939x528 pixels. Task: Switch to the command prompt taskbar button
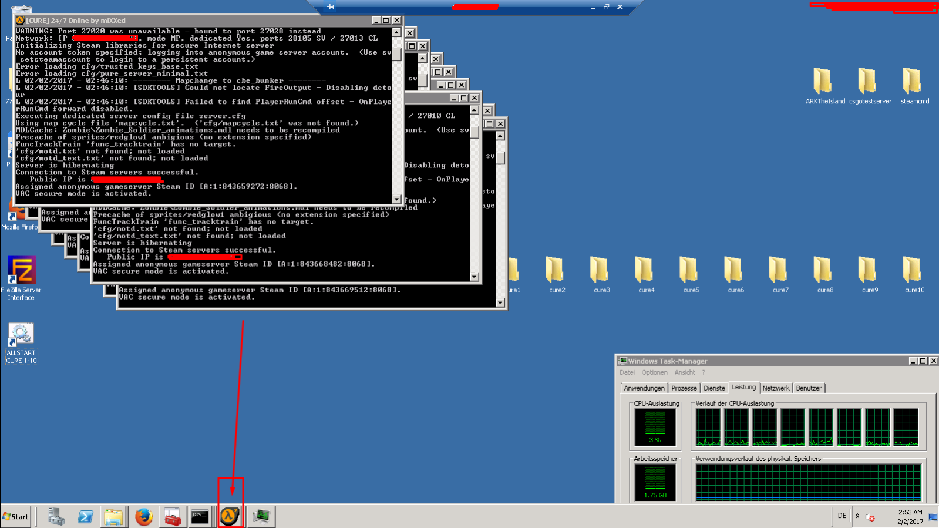tap(200, 517)
